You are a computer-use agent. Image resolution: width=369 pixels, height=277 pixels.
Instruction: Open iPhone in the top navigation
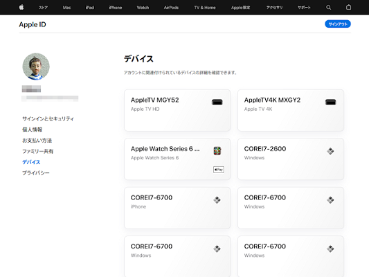point(116,8)
